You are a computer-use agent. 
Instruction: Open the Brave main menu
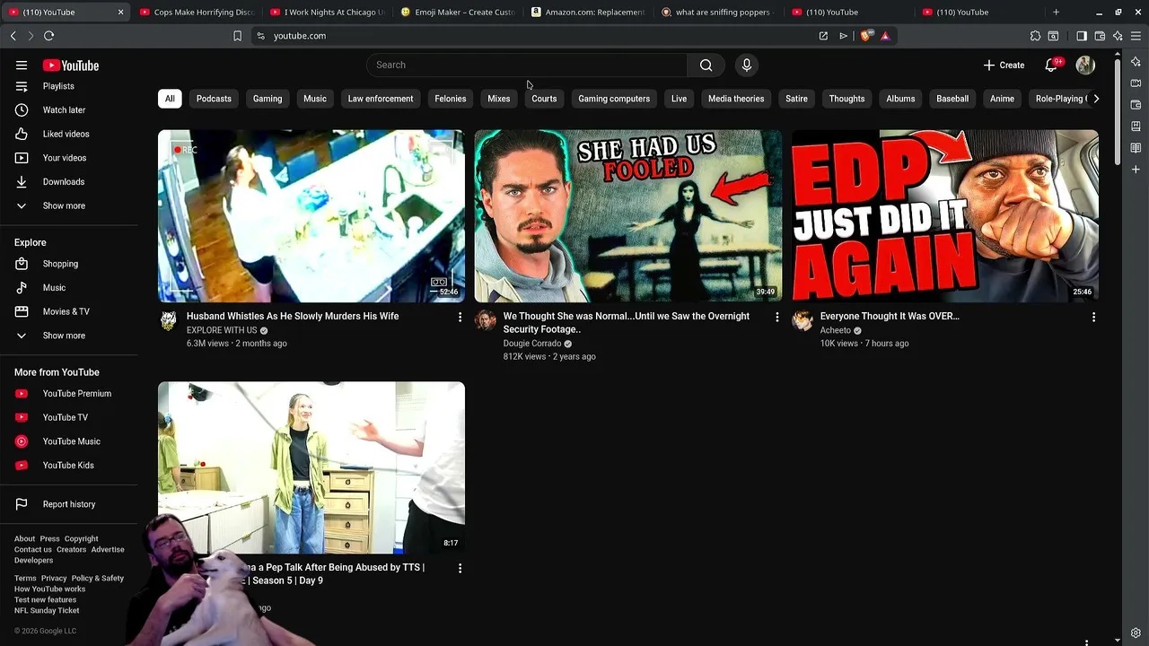pyautogui.click(x=1136, y=36)
